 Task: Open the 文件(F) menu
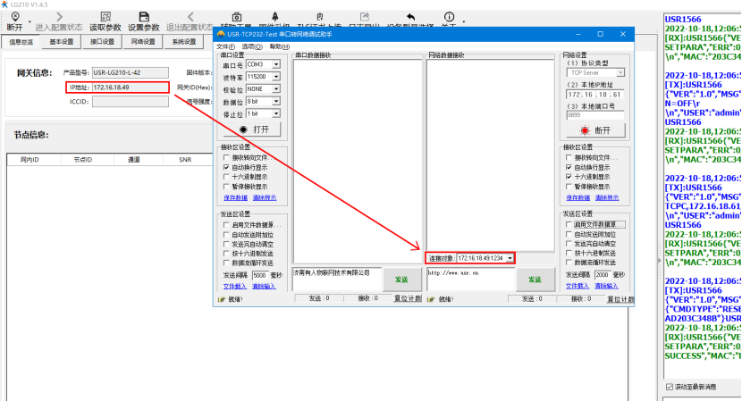tap(225, 46)
